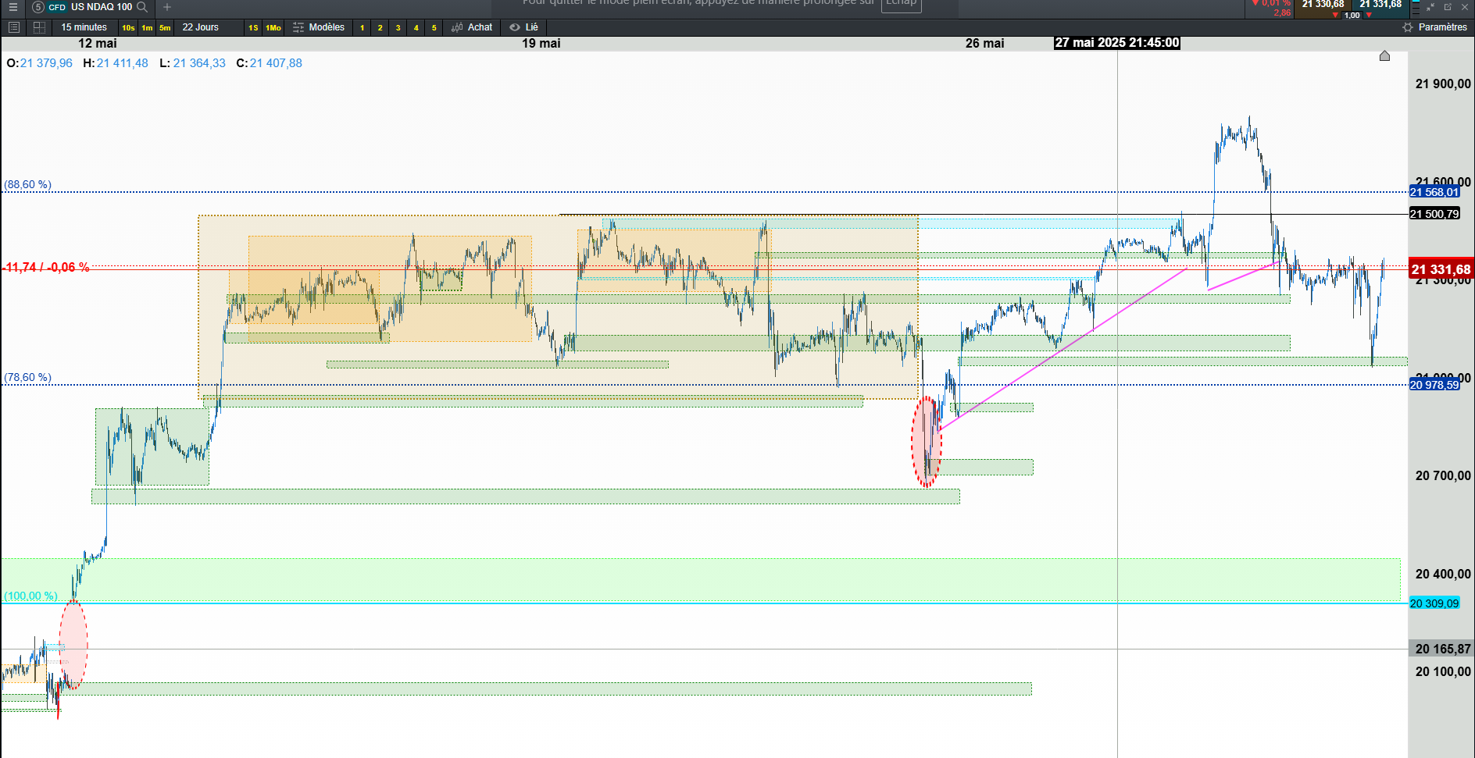Select the 78,60 % Fibonacci level label
The image size is (1475, 758).
tap(27, 378)
